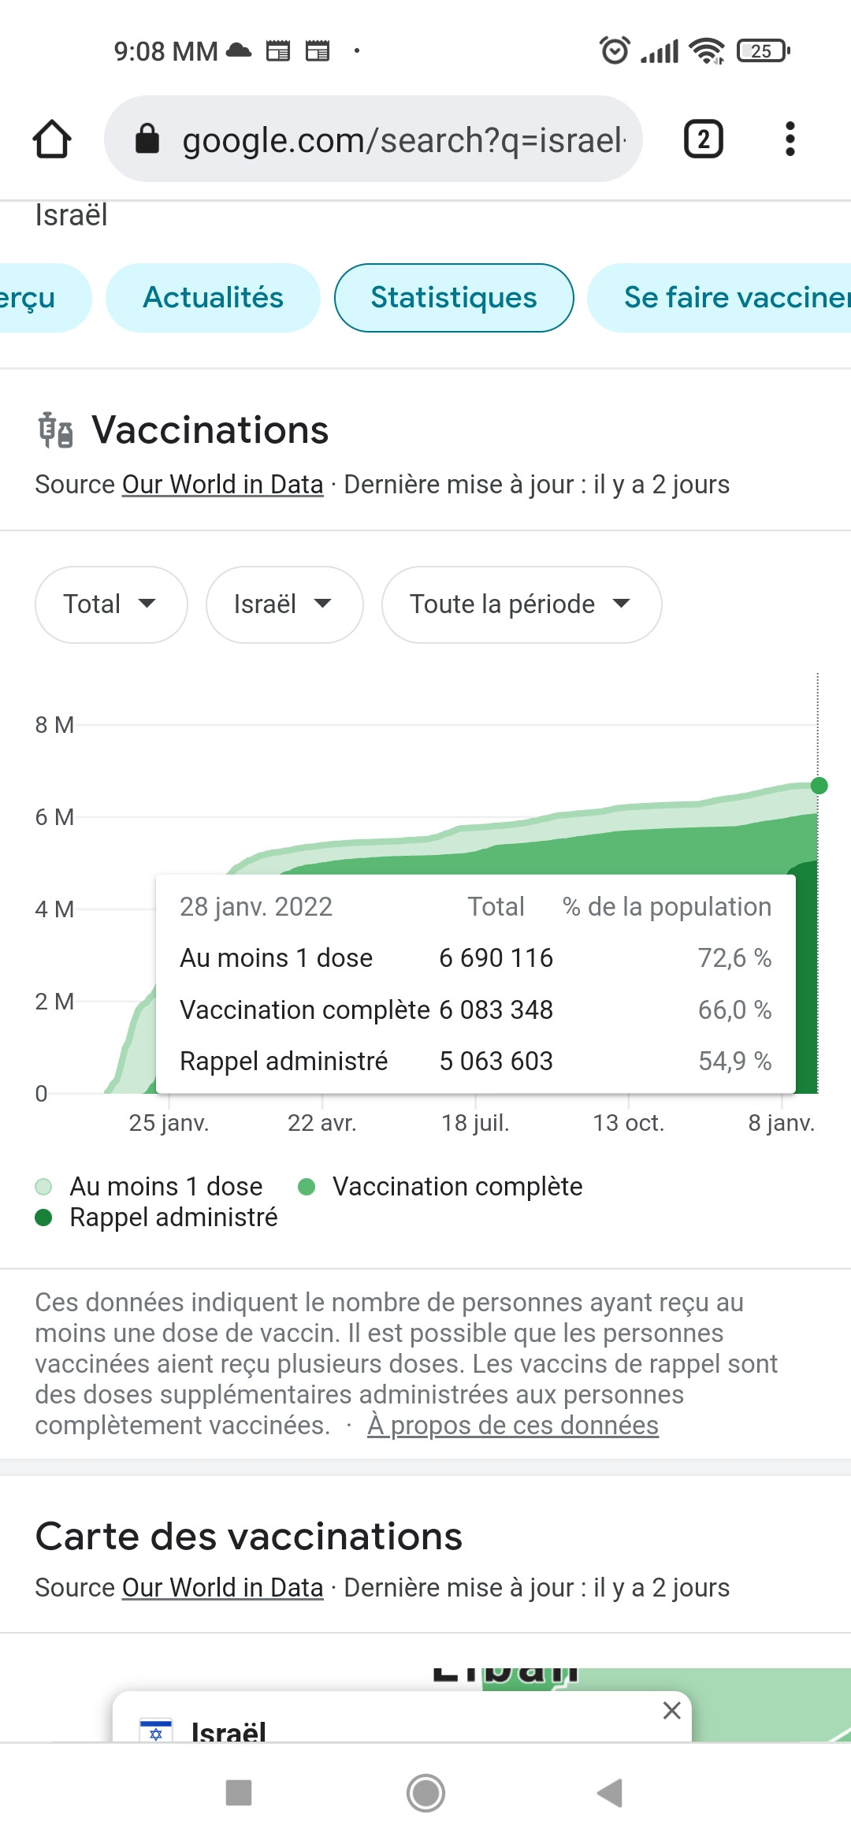851x1844 pixels.
Task: Open the 'Our World in Data' source link under Vaccinations
Action: [x=222, y=485]
